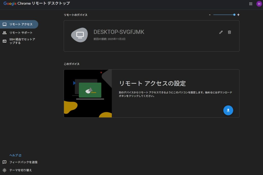Click the terminal icon for SSH setup
The image size is (263, 175).
4,41
